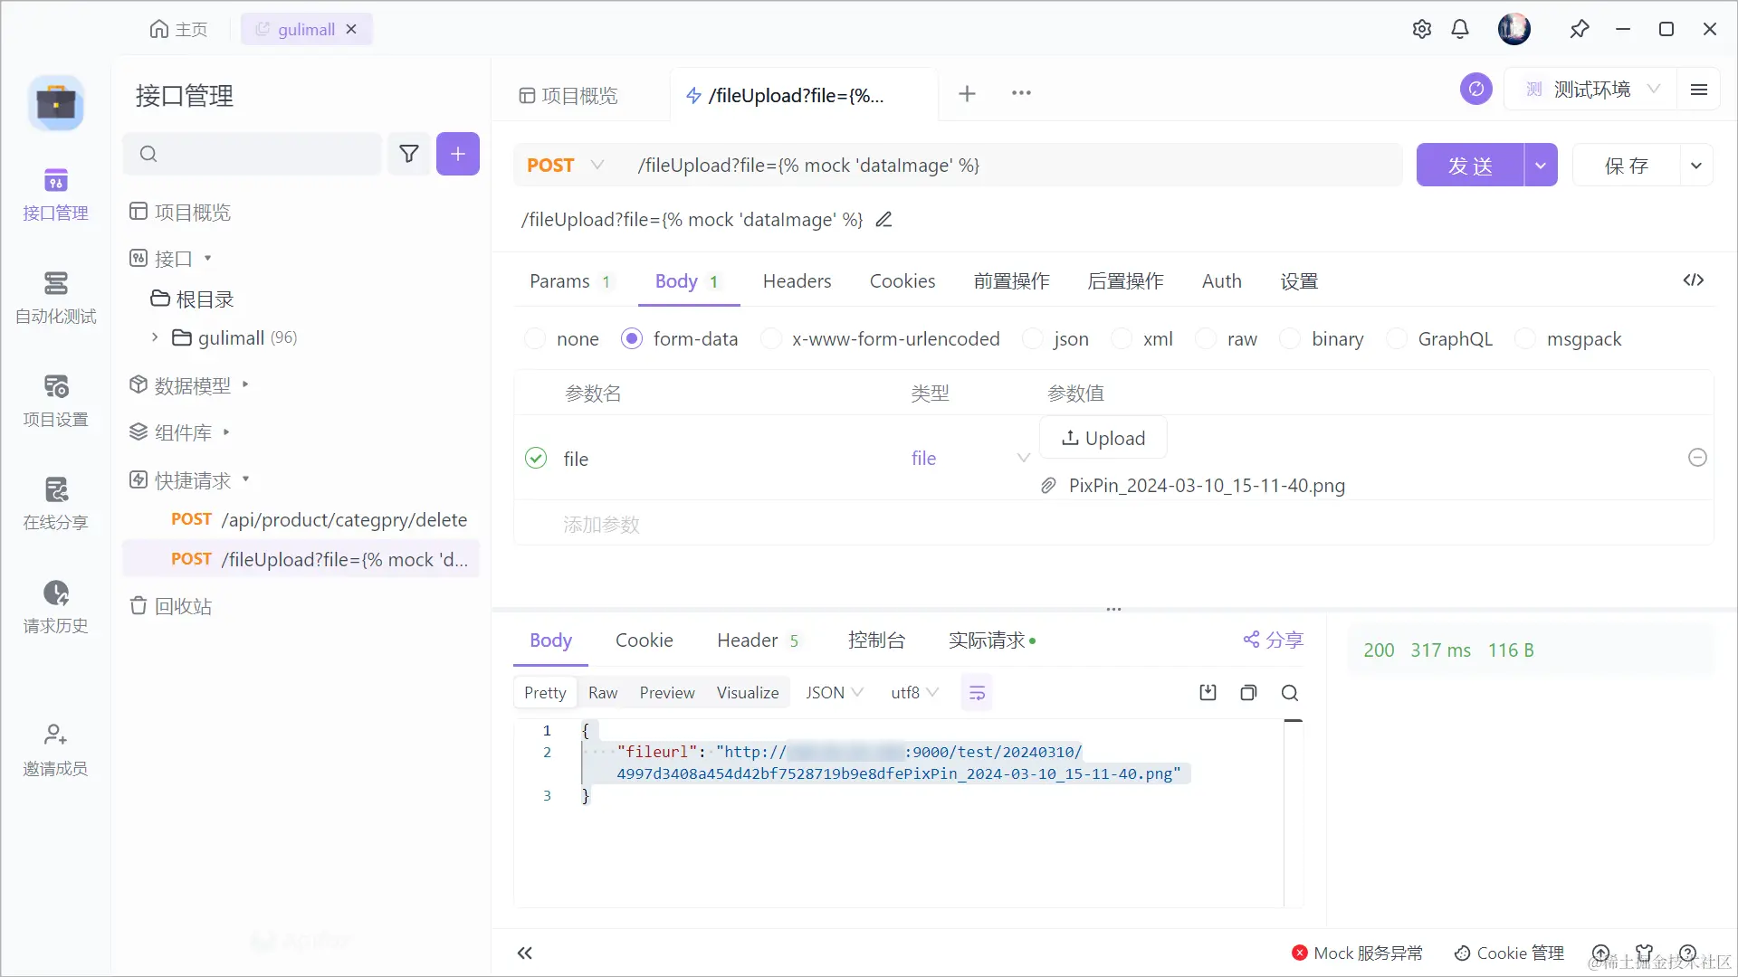Viewport: 1738px width, 977px height.
Task: Click the Upload file button
Action: [x=1103, y=439]
